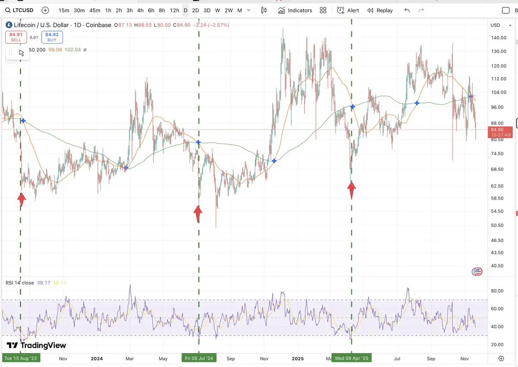This screenshot has width=518, height=367.
Task: Create an Alert
Action: pos(348,10)
